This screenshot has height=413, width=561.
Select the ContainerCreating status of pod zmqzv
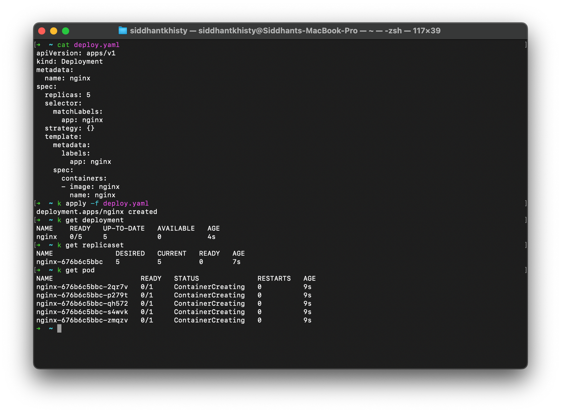pos(209,320)
